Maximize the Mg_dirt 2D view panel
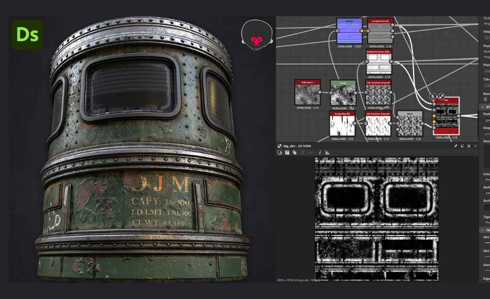Screen dimensions: 490x299 469,146
